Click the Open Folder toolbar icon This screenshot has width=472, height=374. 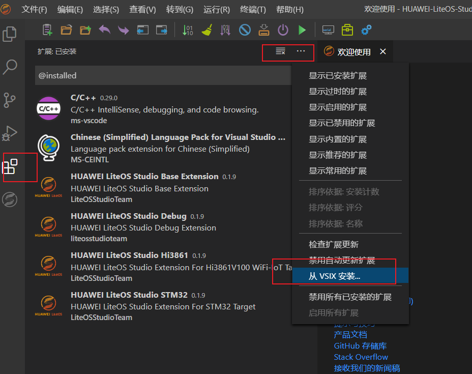pos(66,30)
